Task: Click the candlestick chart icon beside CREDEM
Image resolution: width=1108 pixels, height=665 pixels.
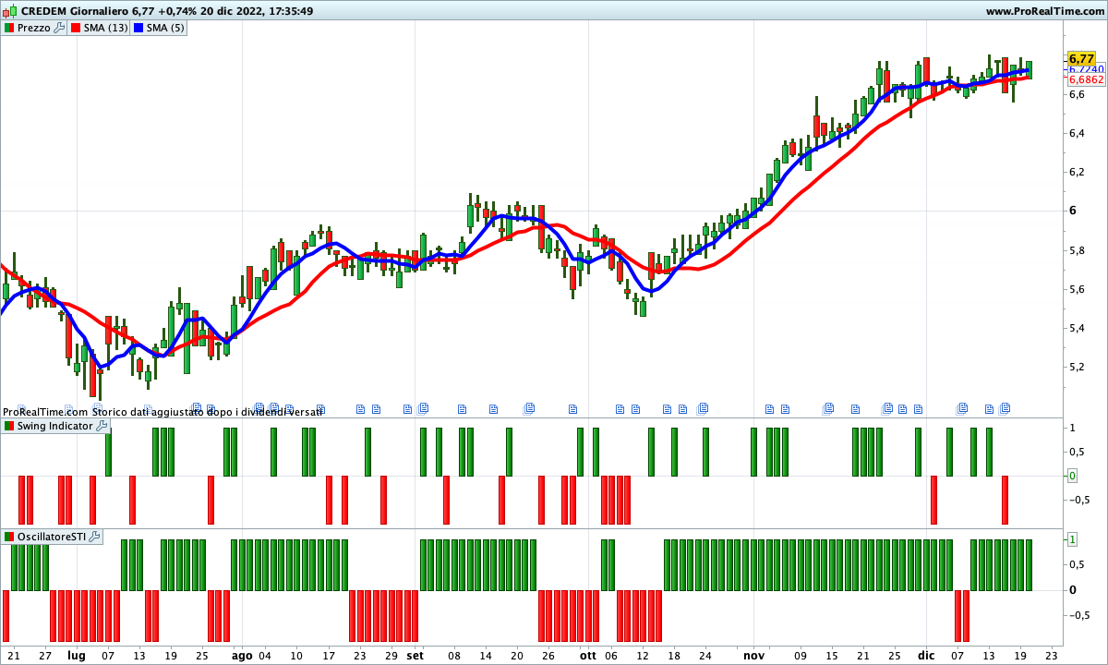Action: 11,11
